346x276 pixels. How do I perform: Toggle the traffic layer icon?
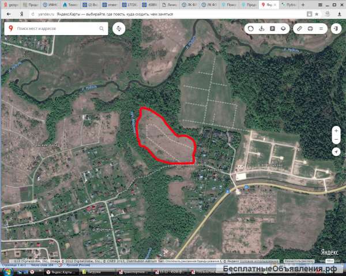point(251,29)
